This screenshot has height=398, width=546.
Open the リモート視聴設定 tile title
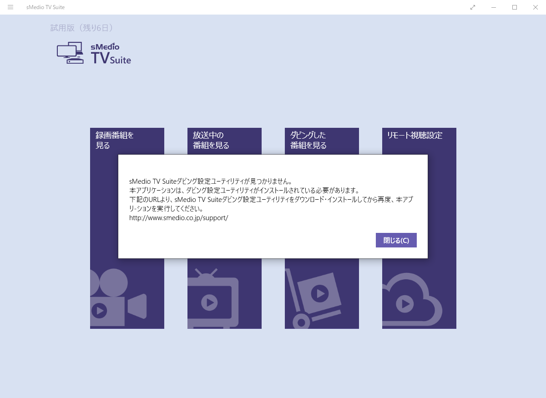[415, 135]
